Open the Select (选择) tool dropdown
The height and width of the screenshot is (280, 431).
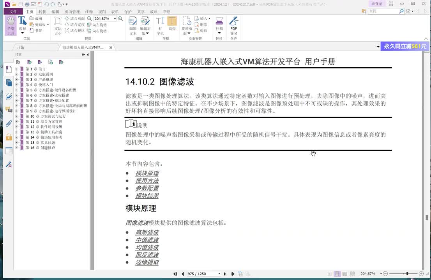coord(22,33)
